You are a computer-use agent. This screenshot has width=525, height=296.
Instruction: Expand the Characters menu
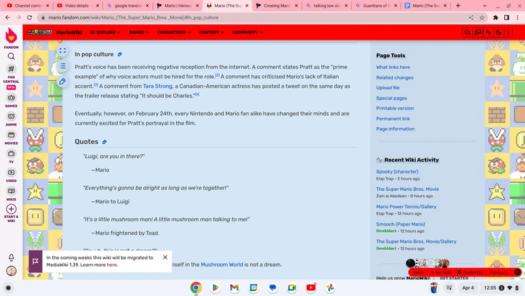point(174,32)
